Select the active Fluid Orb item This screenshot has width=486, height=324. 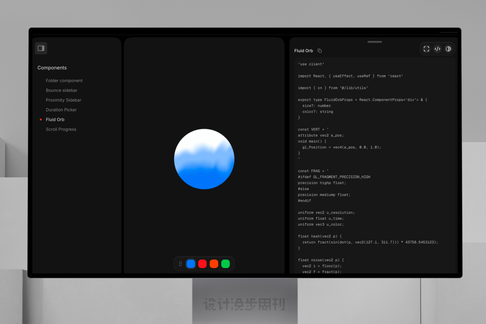coord(55,119)
